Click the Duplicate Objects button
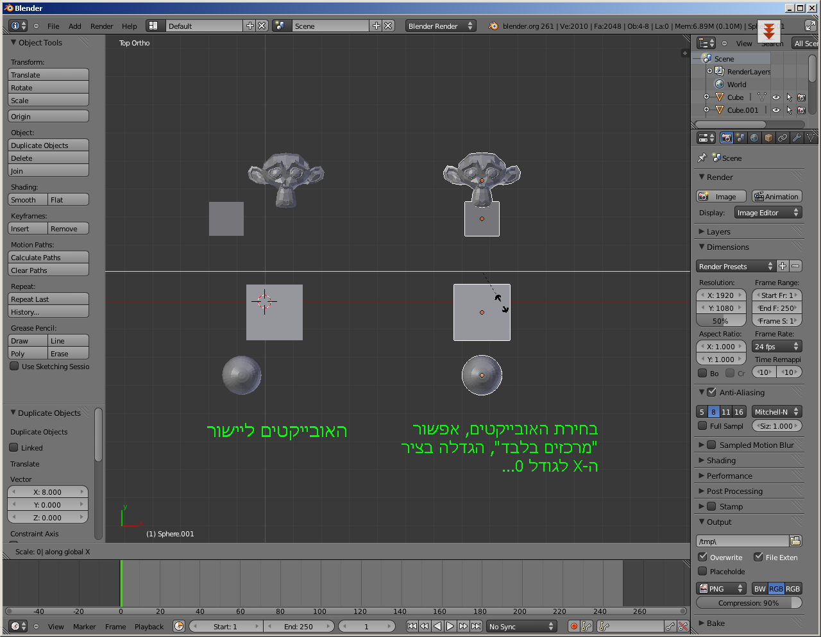This screenshot has width=821, height=637. pyautogui.click(x=49, y=145)
